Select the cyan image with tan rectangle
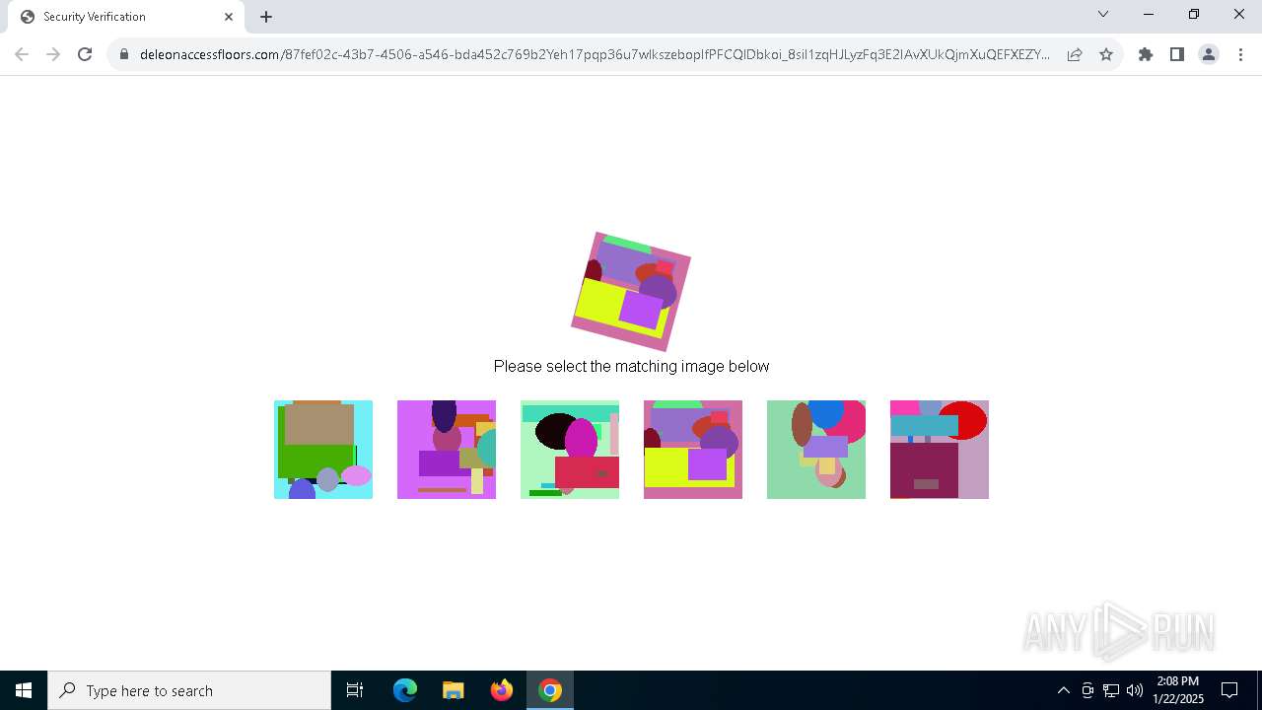The height and width of the screenshot is (710, 1262). tap(323, 450)
